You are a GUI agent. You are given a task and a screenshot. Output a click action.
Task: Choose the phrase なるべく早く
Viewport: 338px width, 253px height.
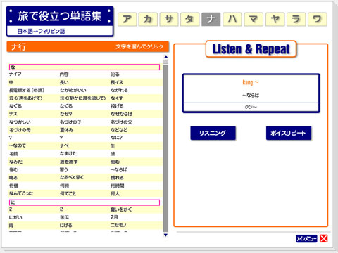[72, 178]
